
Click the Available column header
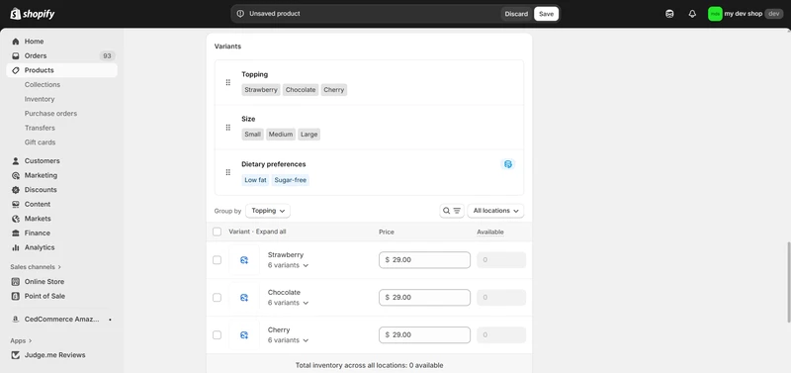point(490,233)
